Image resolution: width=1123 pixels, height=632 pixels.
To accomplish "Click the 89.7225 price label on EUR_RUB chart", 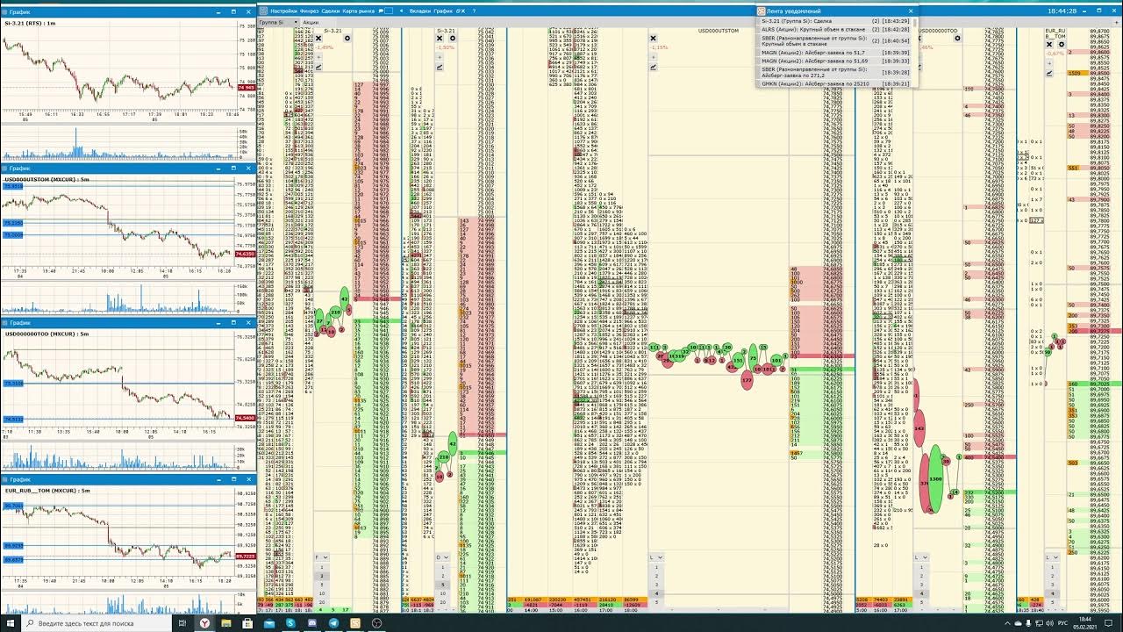I will pyautogui.click(x=245, y=557).
